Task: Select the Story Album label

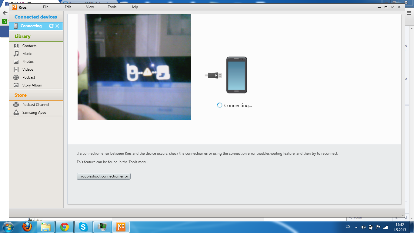Action: click(32, 85)
